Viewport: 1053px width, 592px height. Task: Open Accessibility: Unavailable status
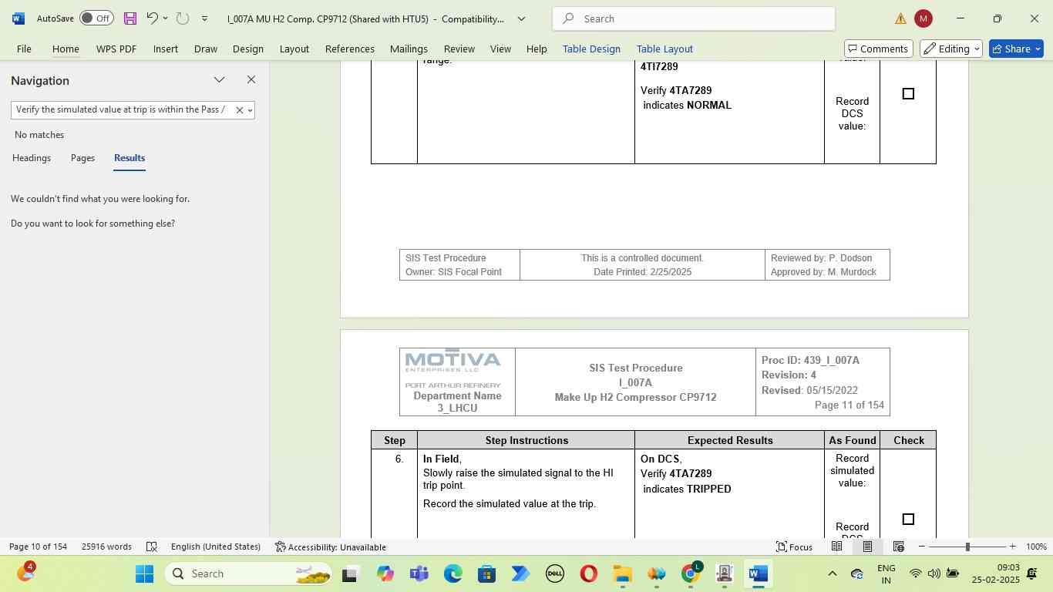click(331, 547)
